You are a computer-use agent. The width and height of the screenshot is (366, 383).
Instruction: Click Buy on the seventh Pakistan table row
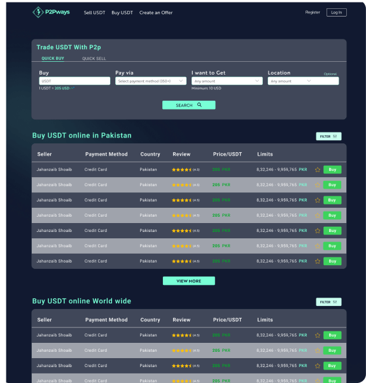[x=332, y=261]
